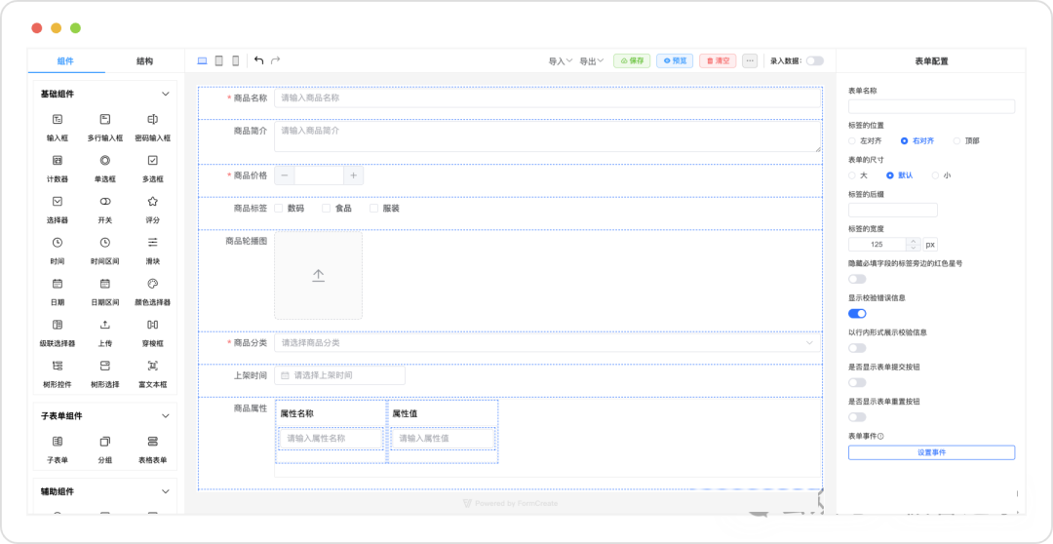Switch to mobile phone preview icon
The height and width of the screenshot is (544, 1053).
pos(235,60)
